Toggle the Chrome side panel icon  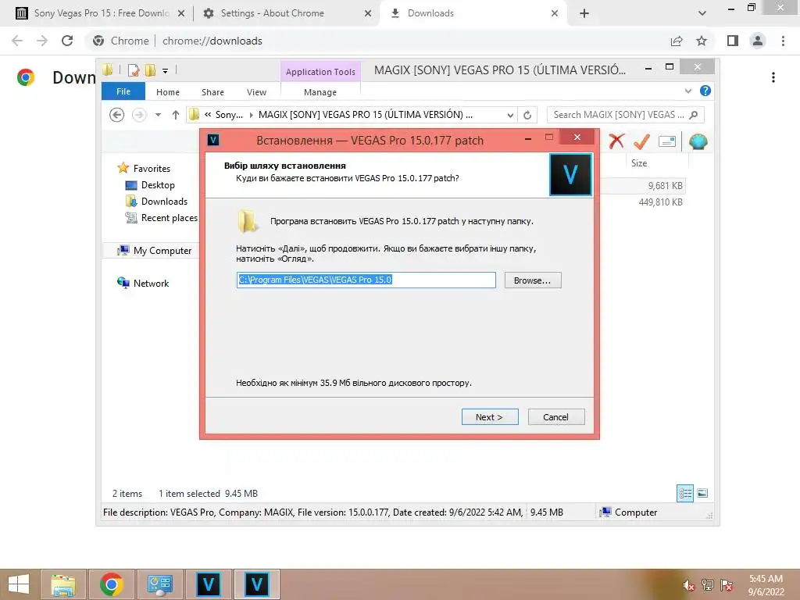point(733,41)
